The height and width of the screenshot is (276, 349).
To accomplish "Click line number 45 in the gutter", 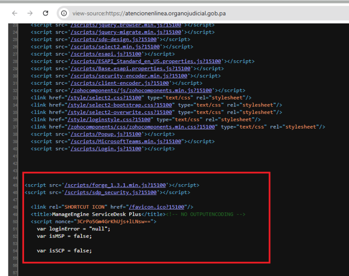I will pos(15,185).
